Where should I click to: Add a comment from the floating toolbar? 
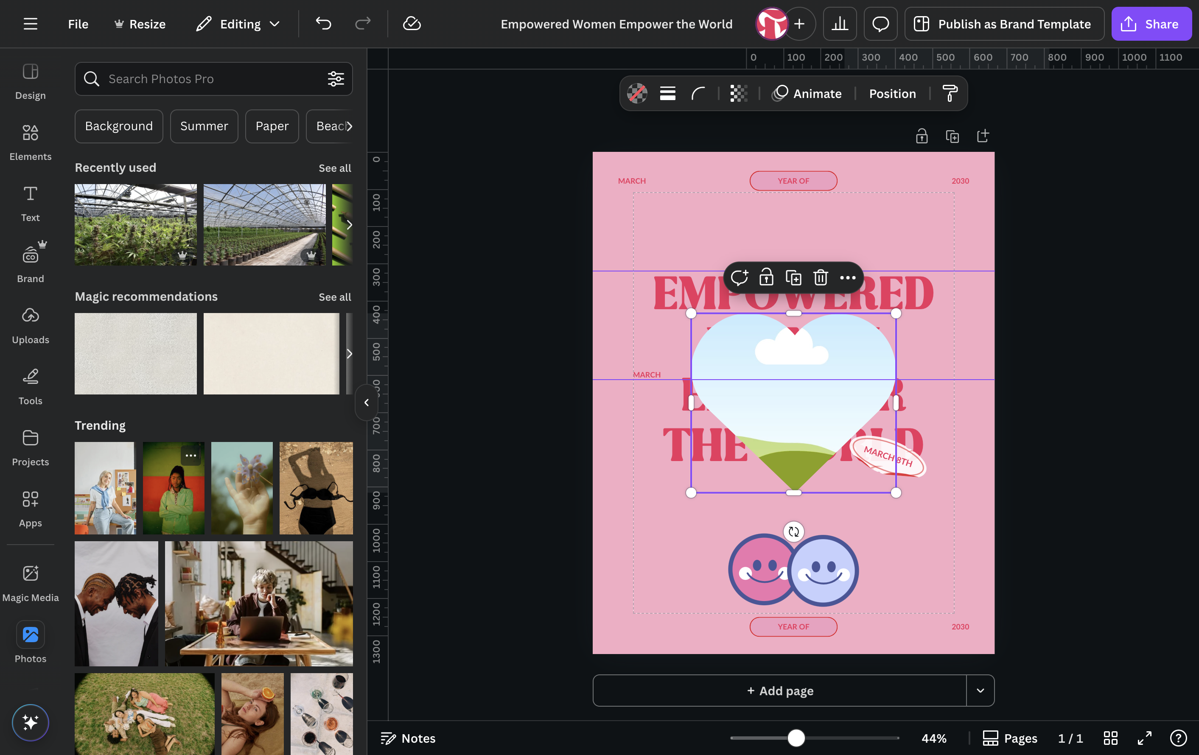(739, 278)
